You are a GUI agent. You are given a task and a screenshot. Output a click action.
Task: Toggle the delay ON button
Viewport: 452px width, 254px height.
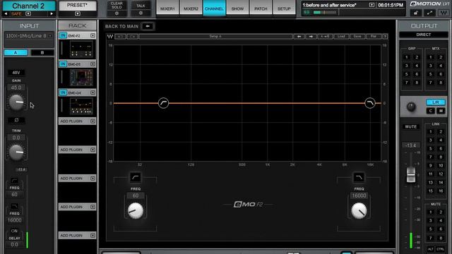(x=14, y=231)
